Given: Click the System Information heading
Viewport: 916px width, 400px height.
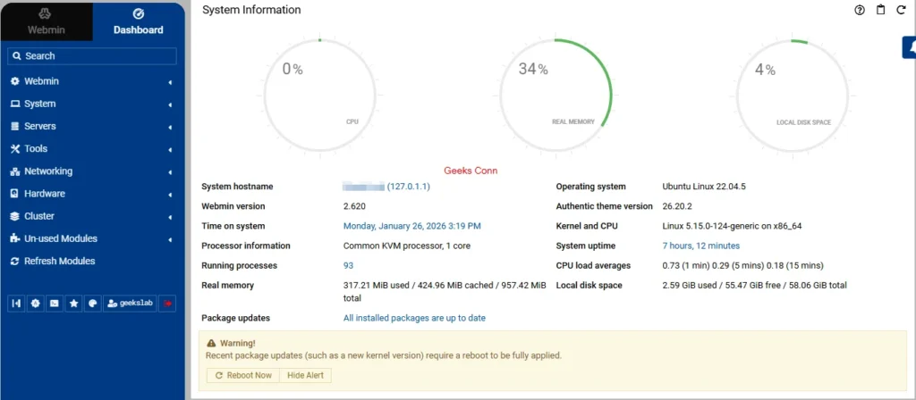Looking at the screenshot, I should [251, 10].
